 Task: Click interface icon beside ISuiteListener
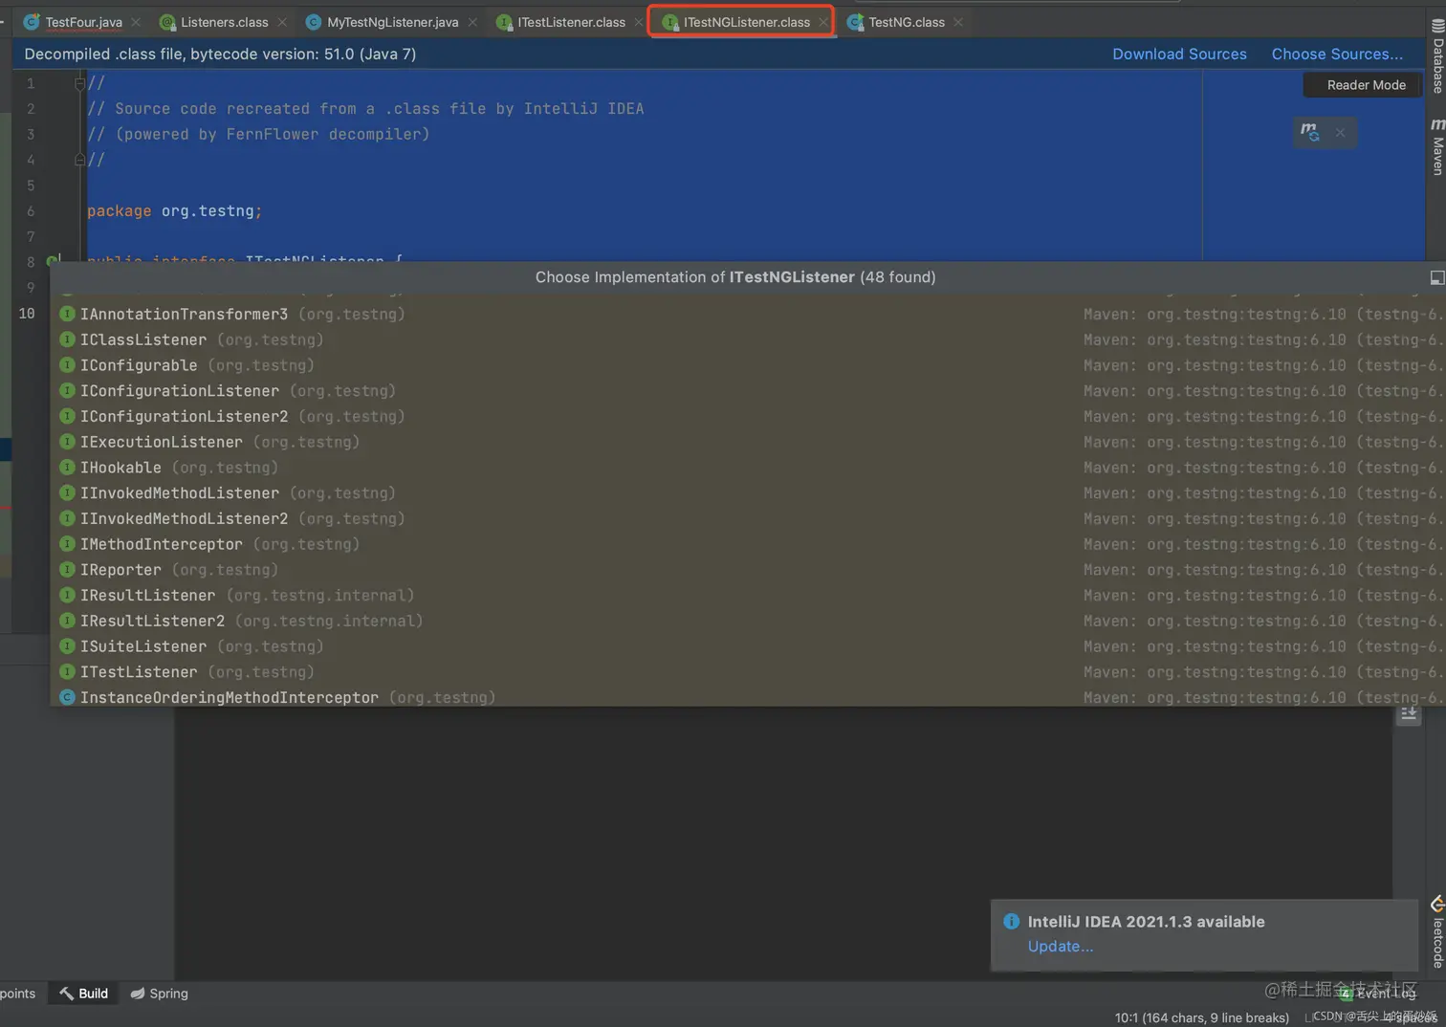coord(67,645)
